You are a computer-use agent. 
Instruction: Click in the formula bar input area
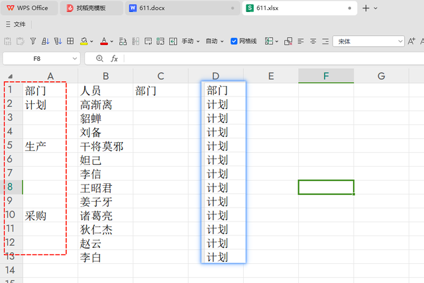(x=274, y=59)
